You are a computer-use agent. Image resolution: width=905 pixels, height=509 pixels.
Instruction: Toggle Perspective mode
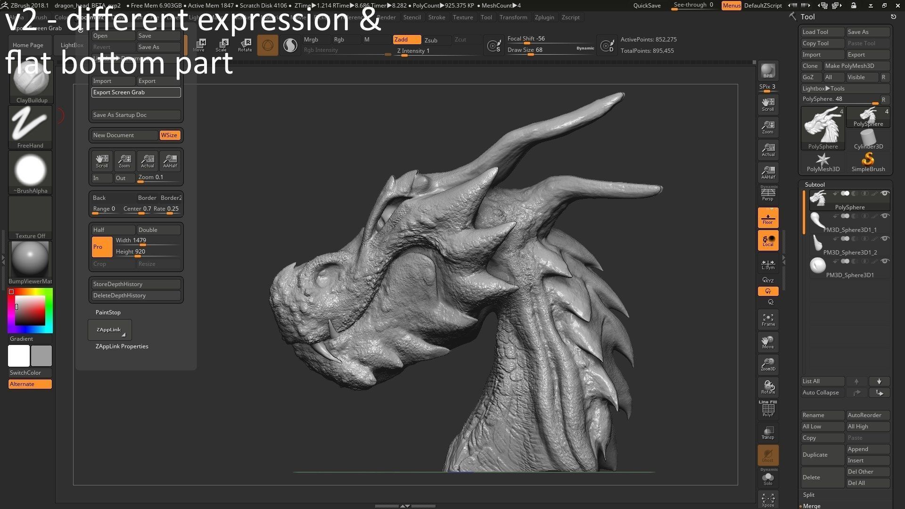coord(768,195)
